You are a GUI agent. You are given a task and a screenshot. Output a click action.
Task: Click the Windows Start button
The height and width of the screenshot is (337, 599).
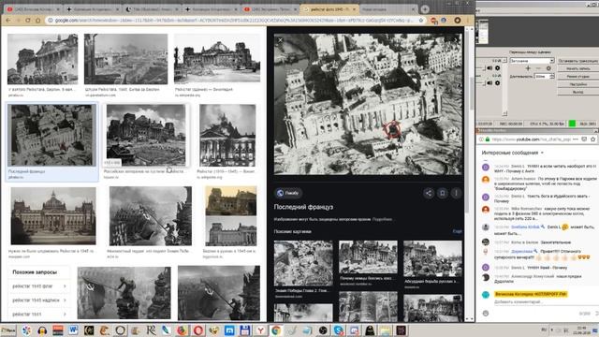[x=8, y=330]
